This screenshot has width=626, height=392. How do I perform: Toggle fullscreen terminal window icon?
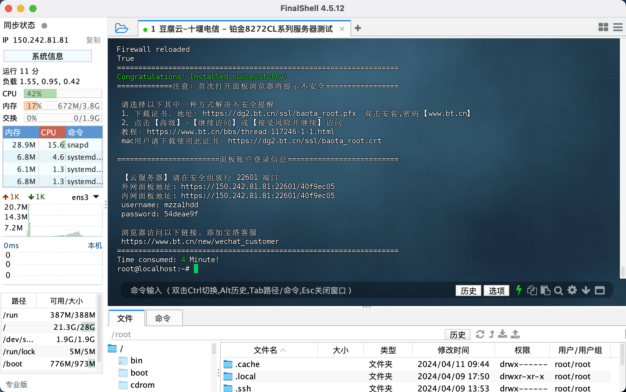click(x=600, y=290)
